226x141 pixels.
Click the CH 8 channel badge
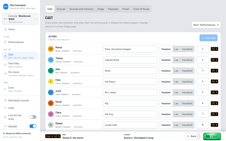coord(214,125)
